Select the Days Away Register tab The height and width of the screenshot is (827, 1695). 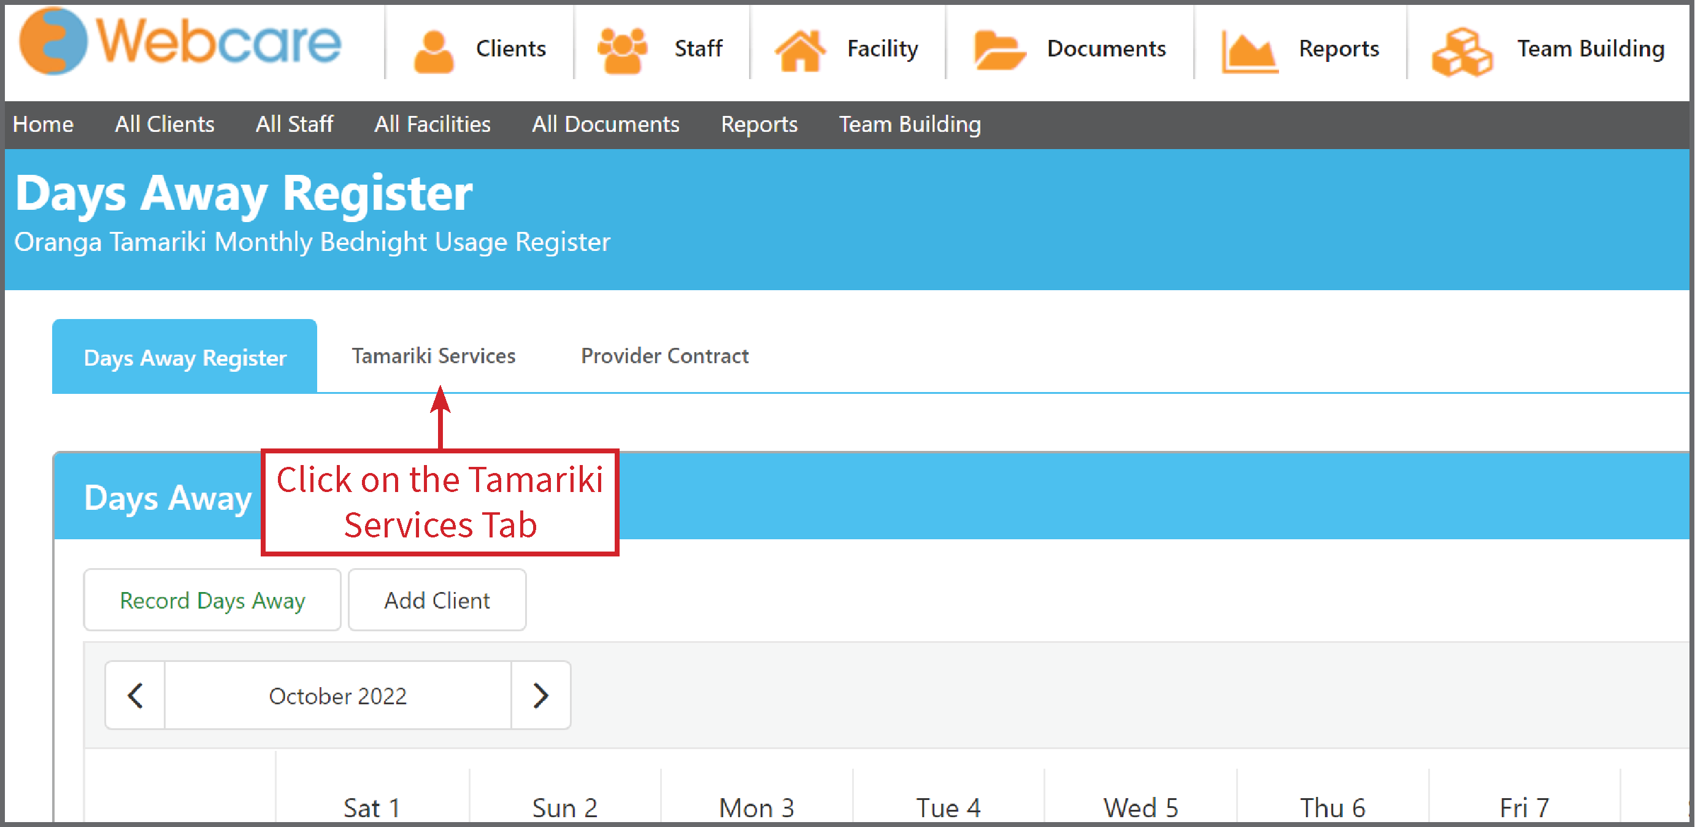pos(185,356)
